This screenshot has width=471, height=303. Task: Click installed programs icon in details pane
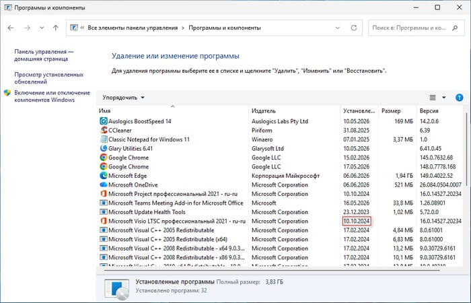pyautogui.click(x=117, y=290)
